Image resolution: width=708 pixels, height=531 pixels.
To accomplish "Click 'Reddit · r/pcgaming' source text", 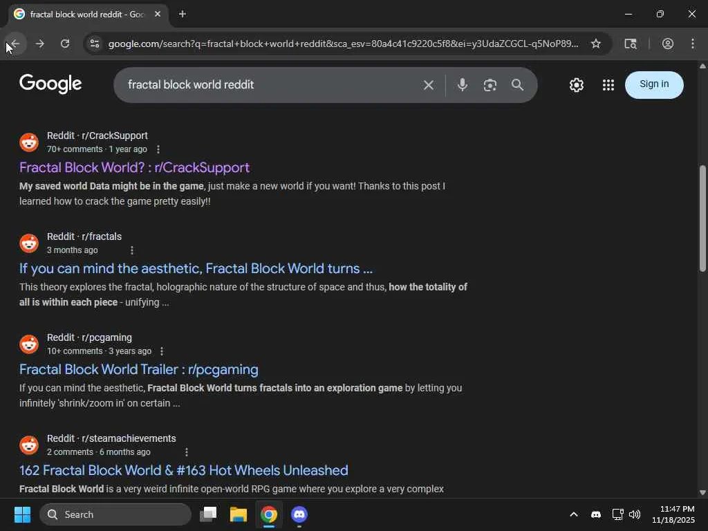I will [89, 337].
